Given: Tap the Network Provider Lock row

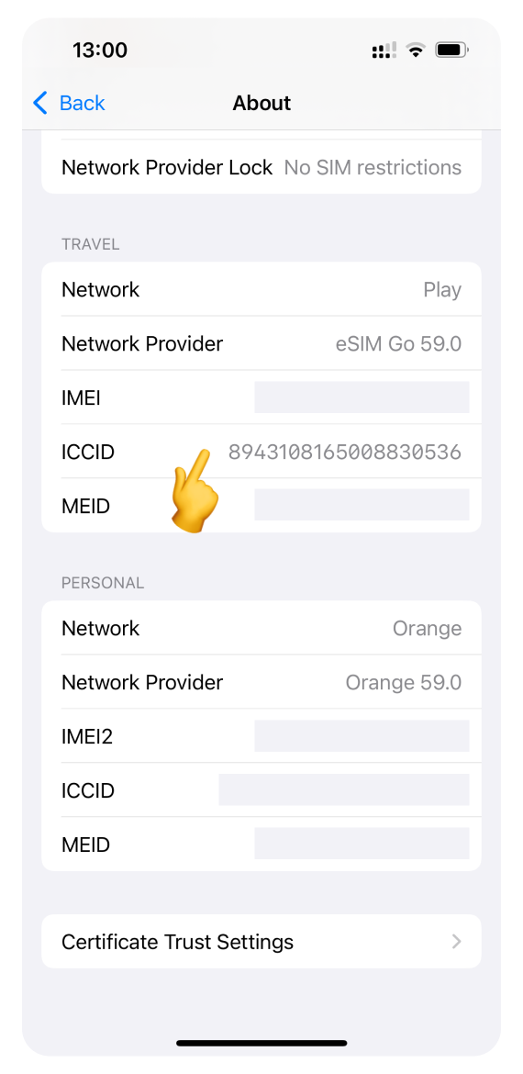Looking at the screenshot, I should click(x=261, y=167).
